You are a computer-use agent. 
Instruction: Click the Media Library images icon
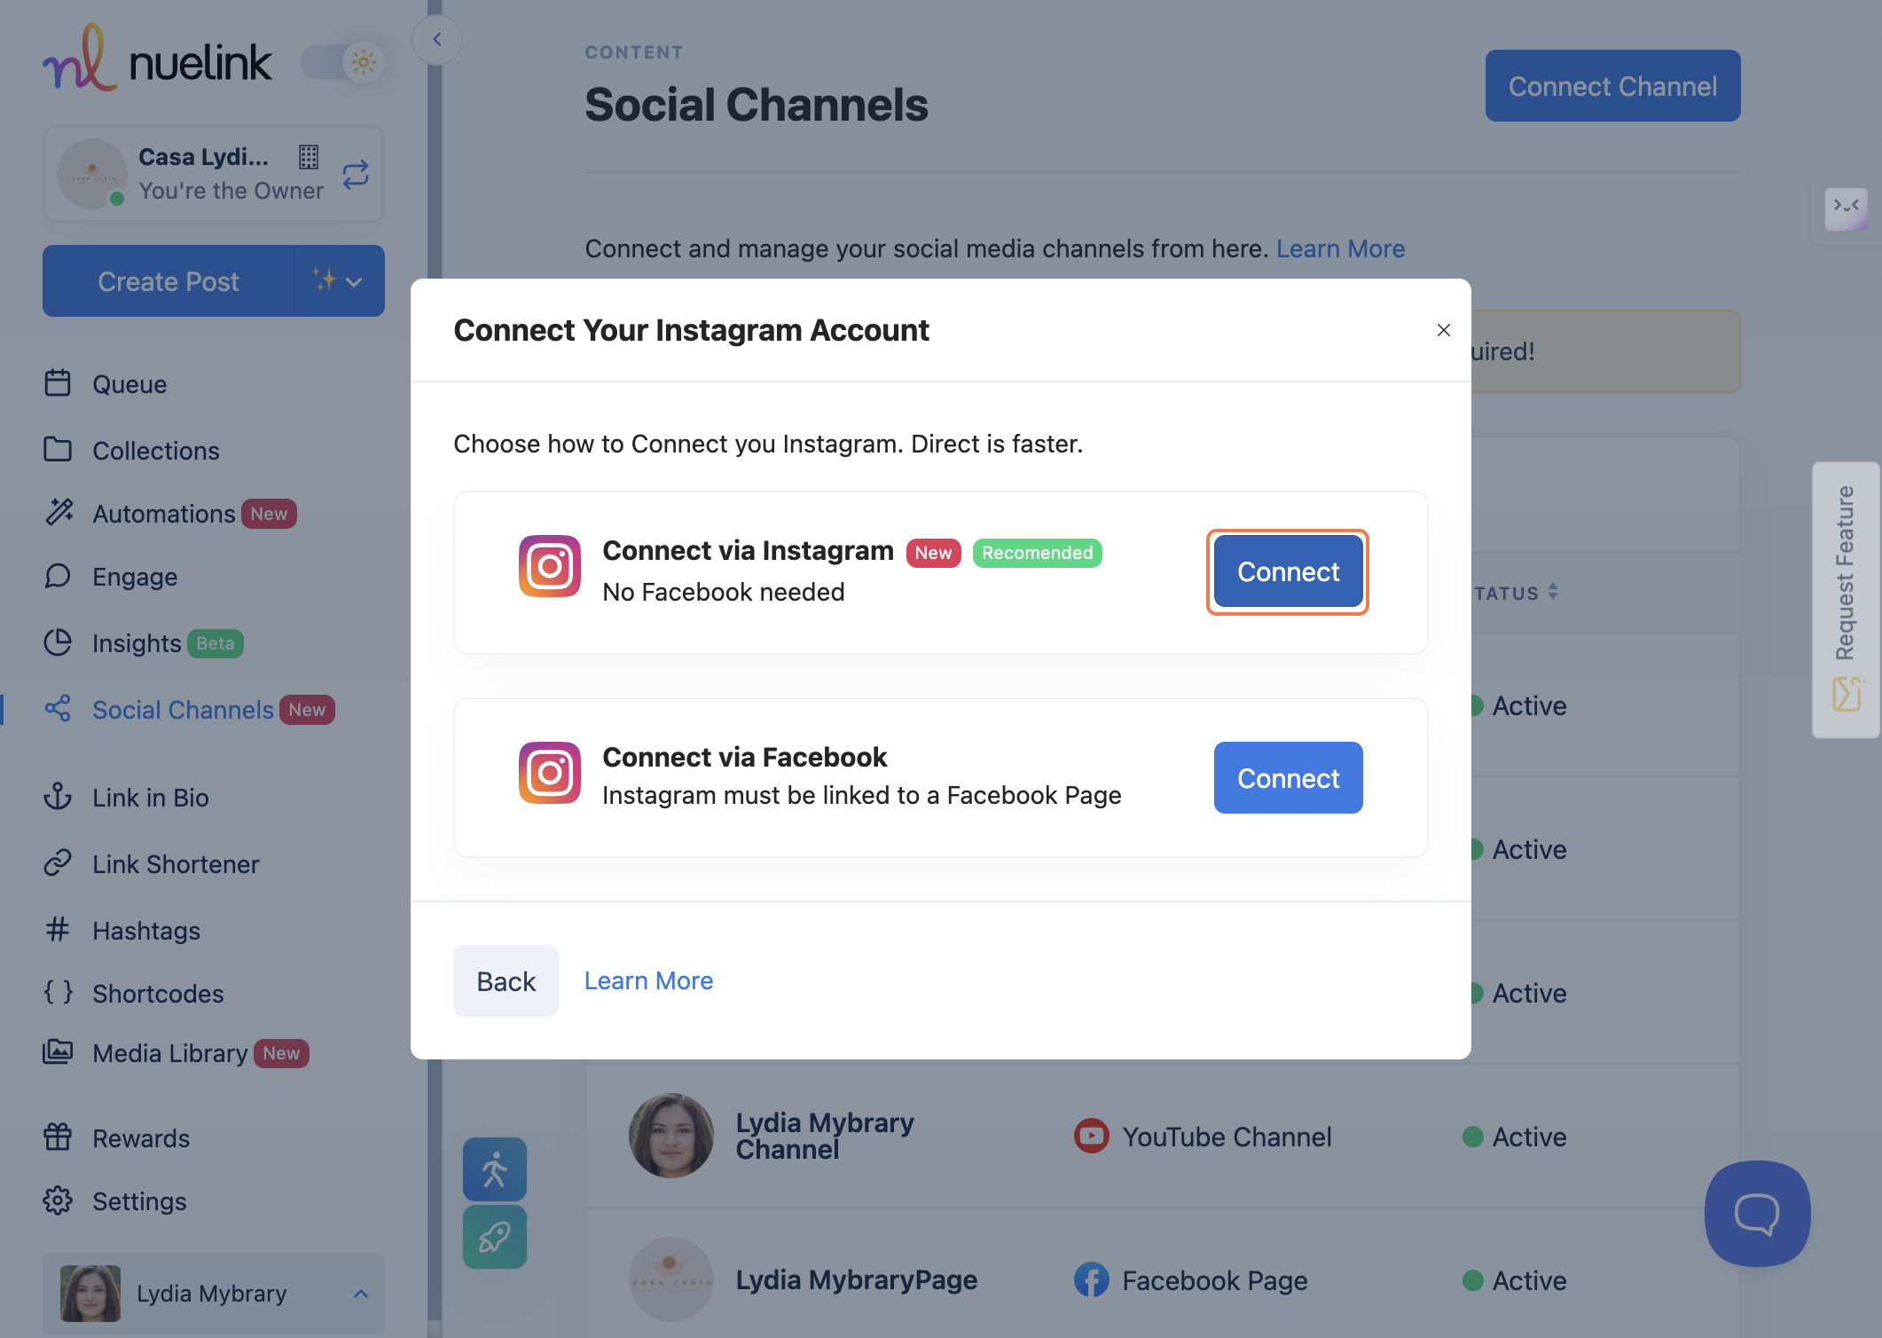tap(58, 1051)
